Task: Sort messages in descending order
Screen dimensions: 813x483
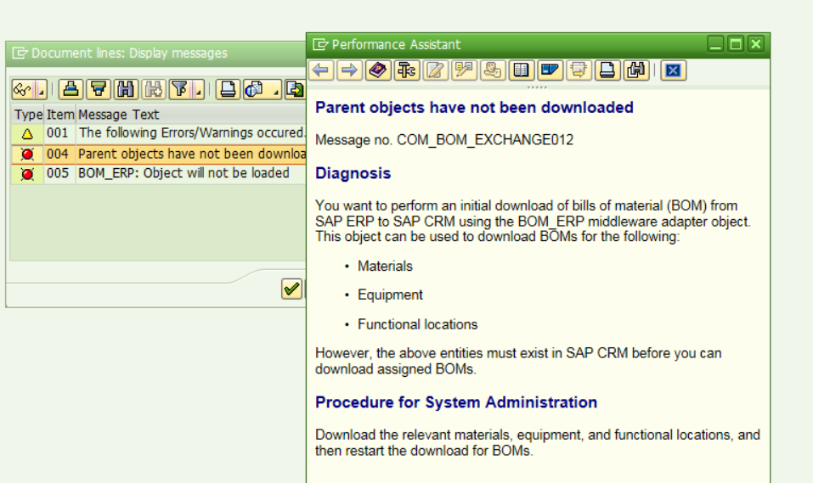Action: (99, 90)
